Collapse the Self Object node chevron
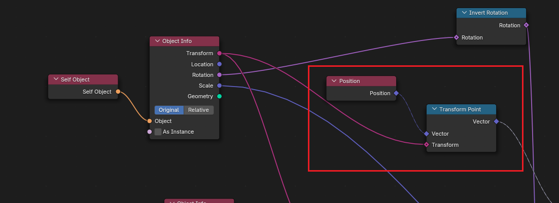The width and height of the screenshot is (559, 203). point(56,79)
